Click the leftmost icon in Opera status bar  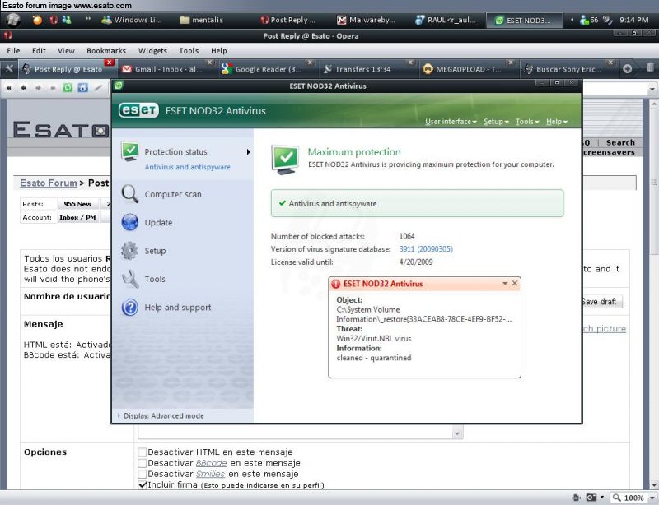[x=577, y=498]
